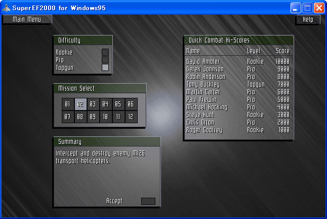Click the Pro difficulty label
Image resolution: width=327 pixels, height=219 pixels.
(x=60, y=60)
